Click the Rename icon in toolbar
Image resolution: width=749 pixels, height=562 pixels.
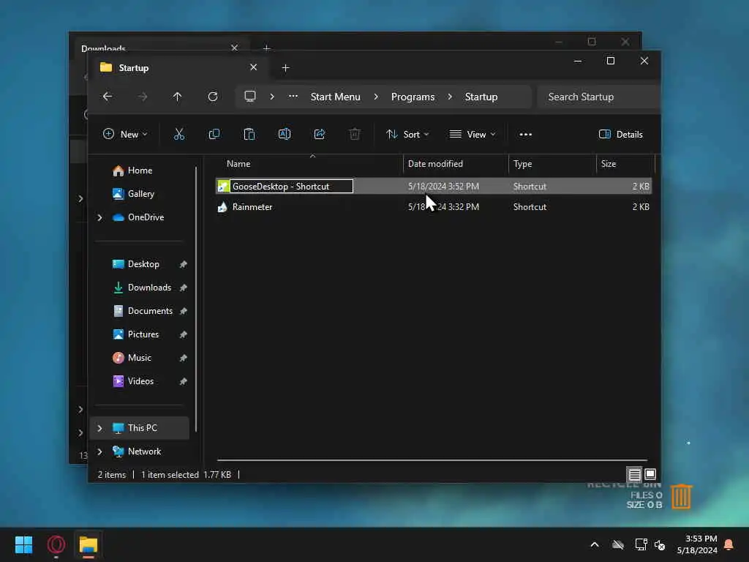285,135
